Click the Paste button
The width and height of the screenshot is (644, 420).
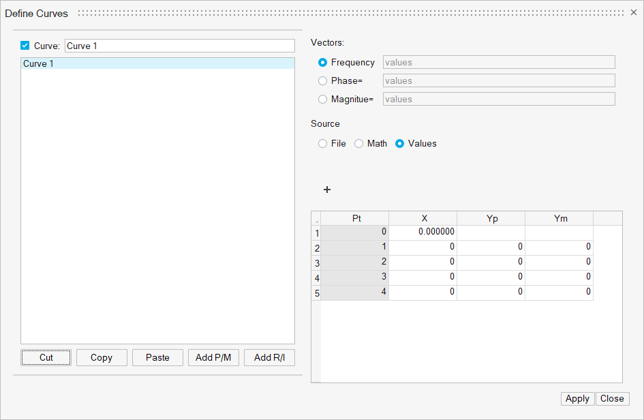(157, 357)
